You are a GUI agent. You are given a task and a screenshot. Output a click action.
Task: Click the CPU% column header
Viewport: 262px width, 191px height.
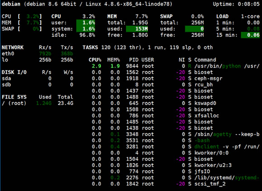click(95, 60)
